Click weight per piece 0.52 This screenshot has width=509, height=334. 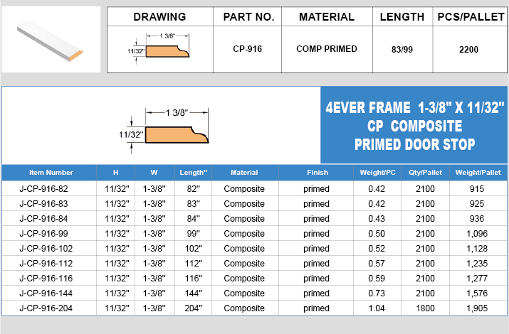[377, 249]
